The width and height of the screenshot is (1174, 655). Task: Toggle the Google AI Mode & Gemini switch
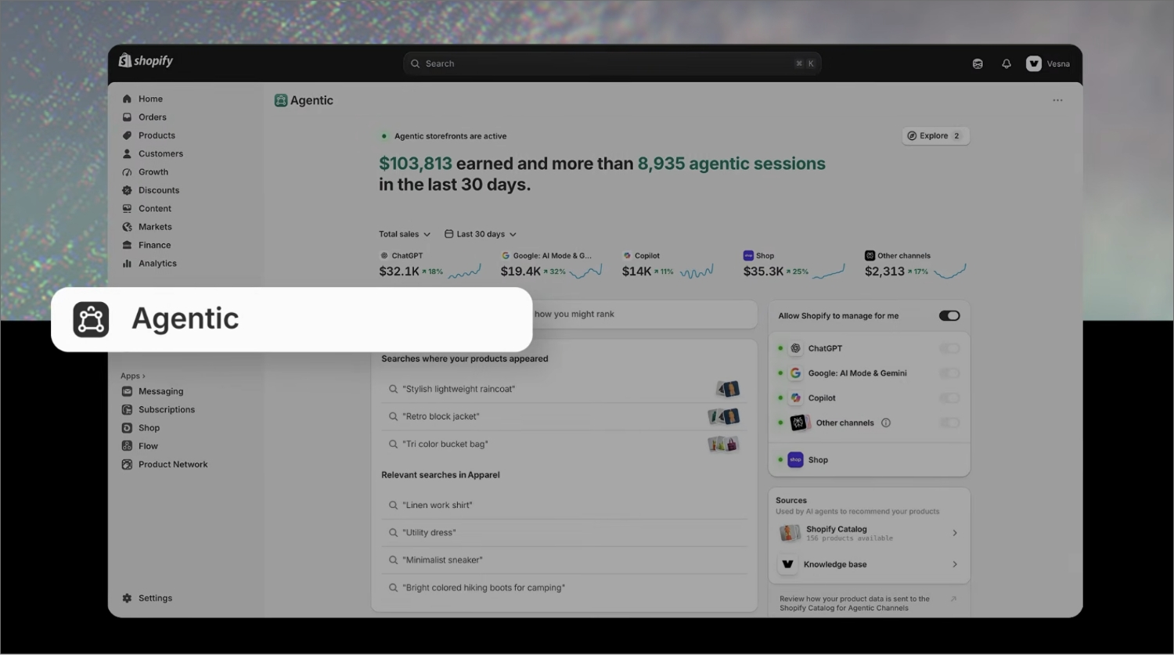[949, 373]
